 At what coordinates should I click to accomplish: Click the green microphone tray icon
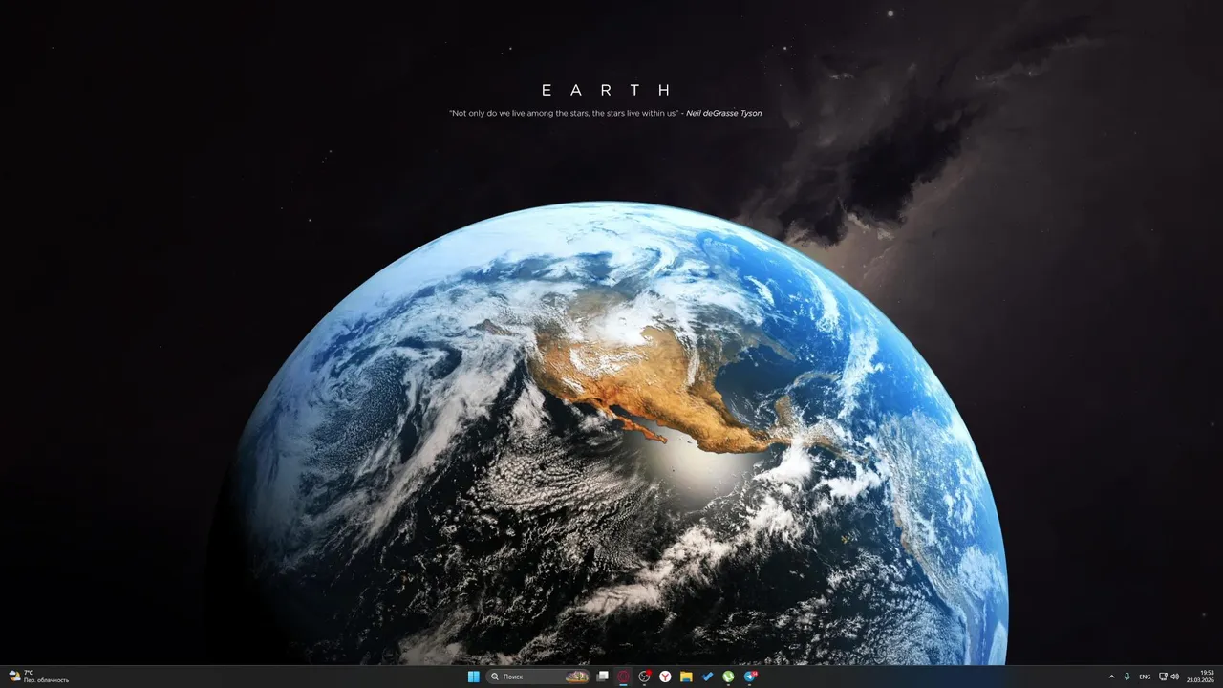coord(1127,677)
